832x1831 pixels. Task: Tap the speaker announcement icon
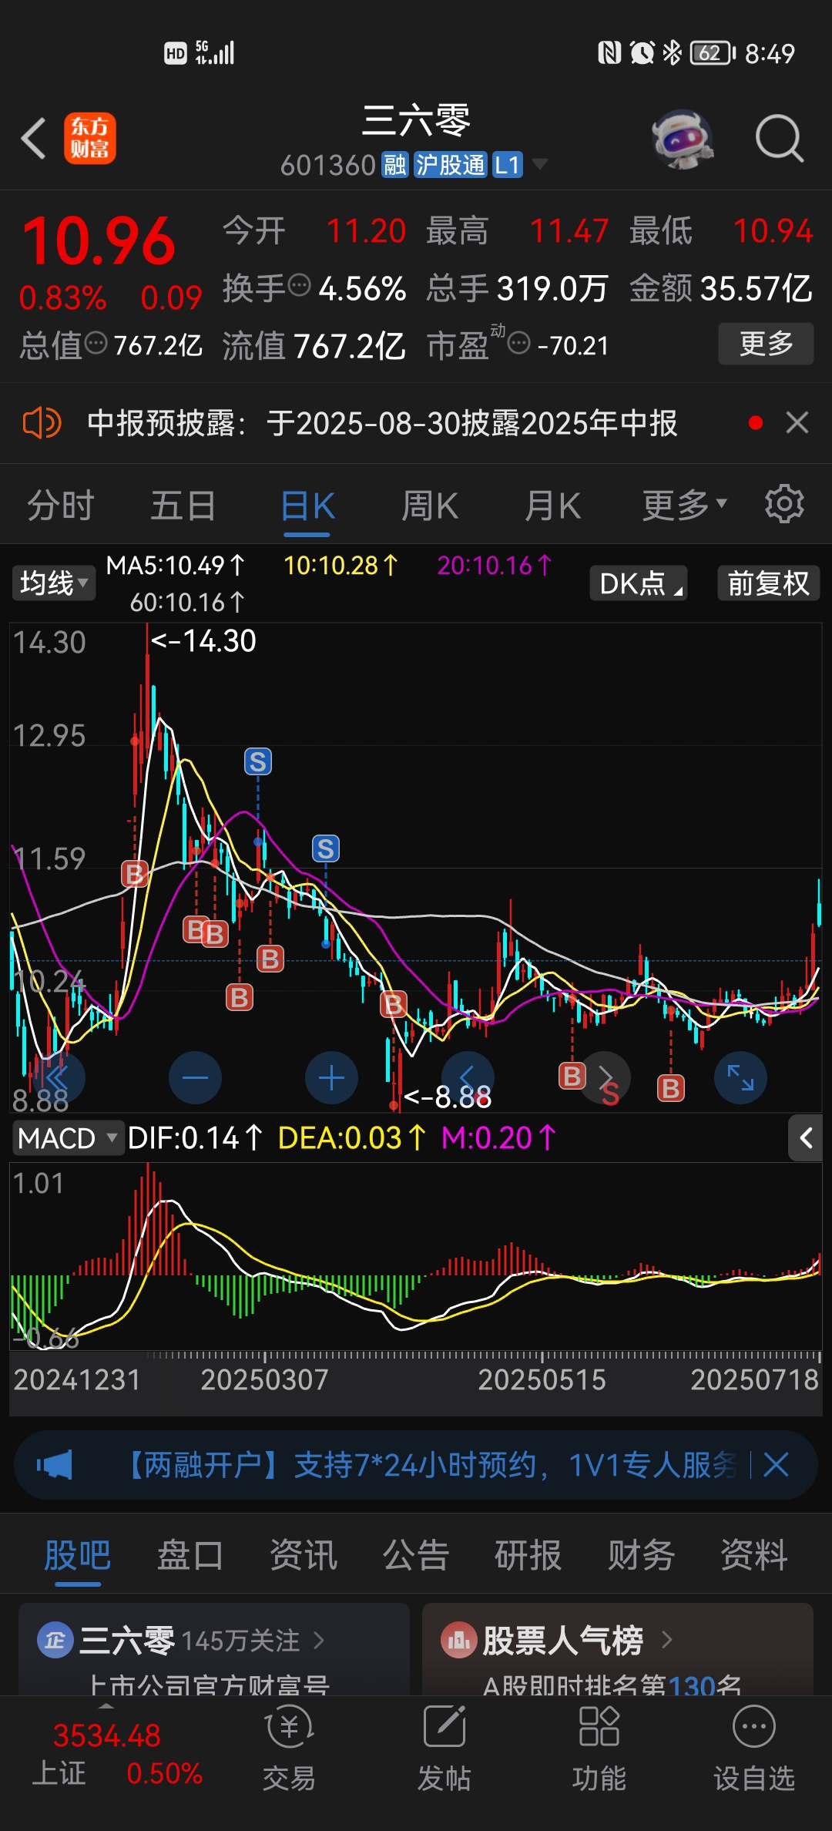click(42, 423)
